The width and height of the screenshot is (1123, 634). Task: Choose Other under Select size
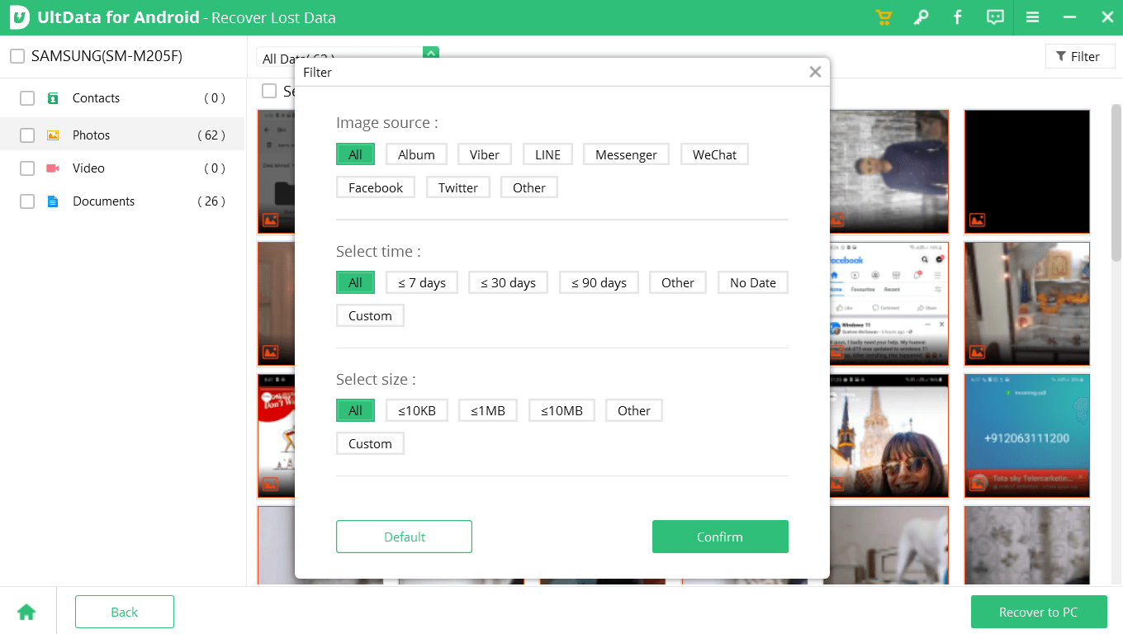(634, 410)
